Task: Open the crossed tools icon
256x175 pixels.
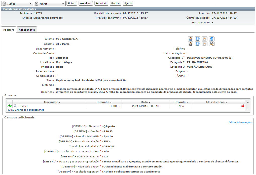Action: [x=212, y=44]
